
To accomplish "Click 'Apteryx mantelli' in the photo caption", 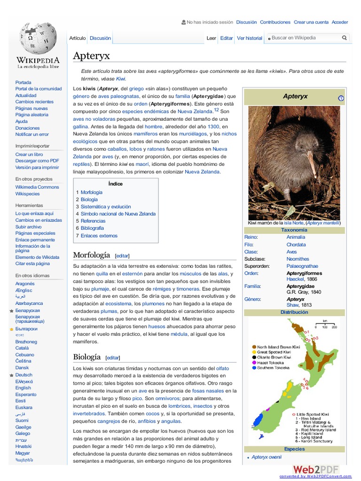I will pos(323,223).
